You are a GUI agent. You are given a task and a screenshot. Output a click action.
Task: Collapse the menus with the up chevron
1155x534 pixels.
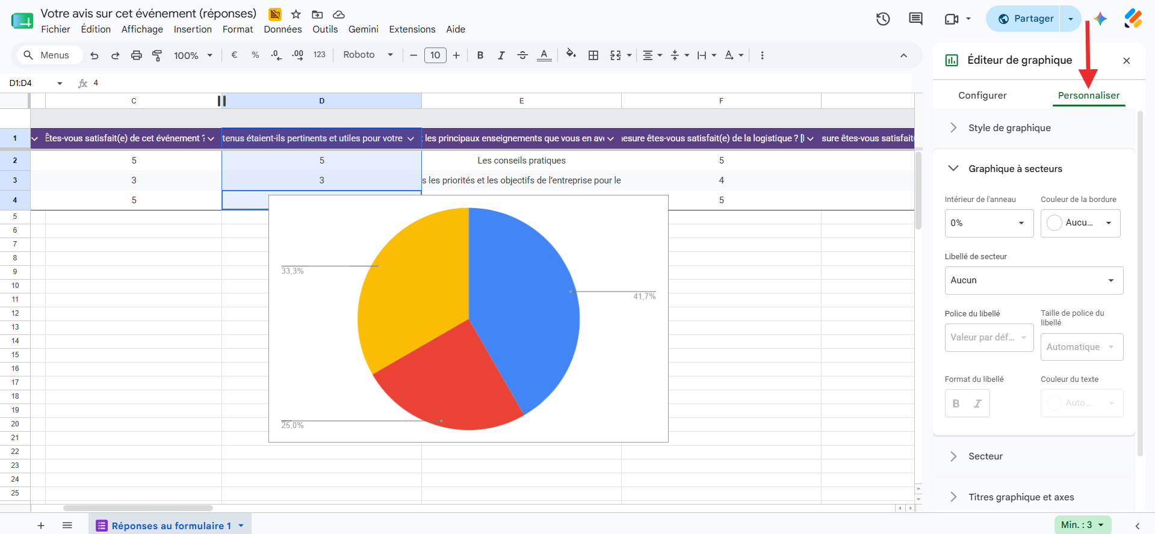[x=903, y=55]
